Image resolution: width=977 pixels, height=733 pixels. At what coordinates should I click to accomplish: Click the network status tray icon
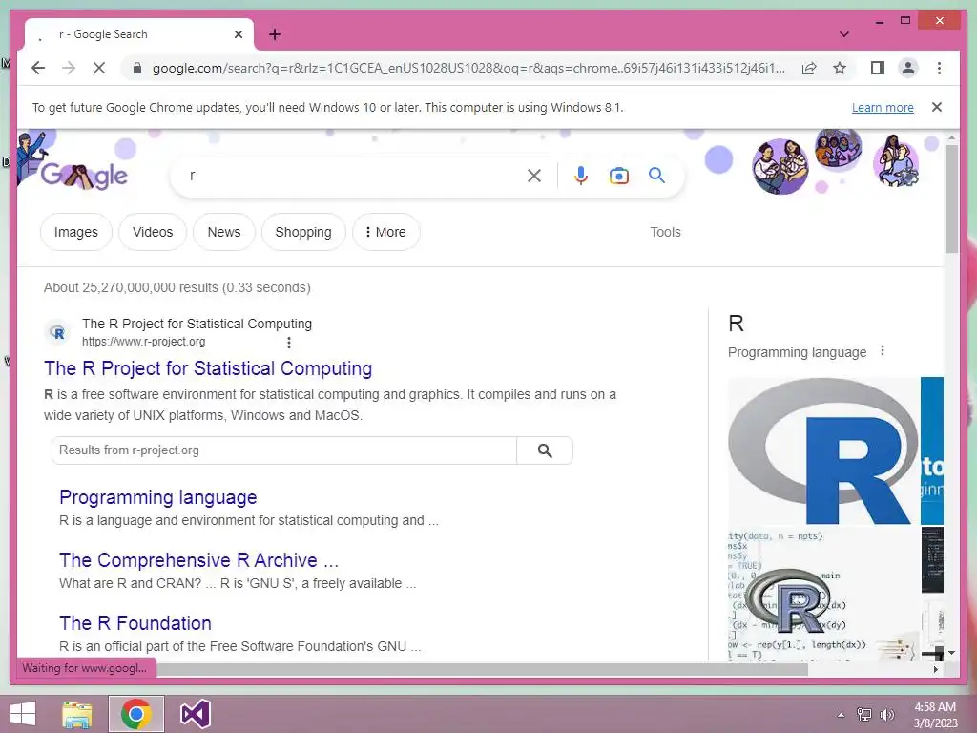864,715
